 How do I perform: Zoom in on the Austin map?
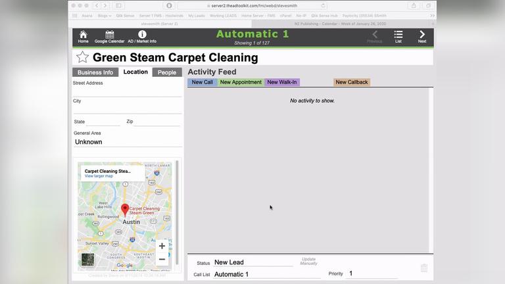coord(162,246)
